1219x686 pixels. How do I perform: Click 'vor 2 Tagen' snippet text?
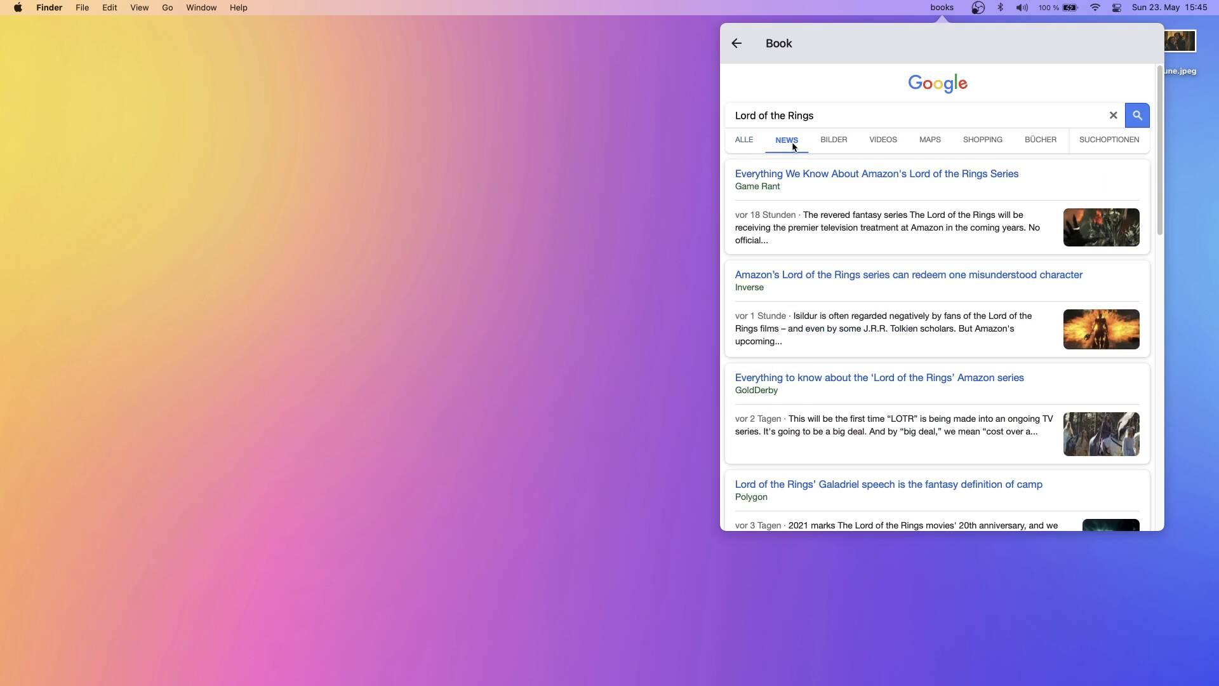[x=758, y=419]
